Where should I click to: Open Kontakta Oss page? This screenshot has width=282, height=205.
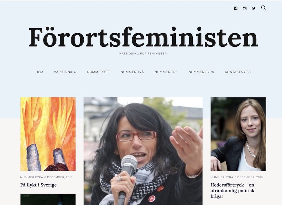click(x=238, y=72)
